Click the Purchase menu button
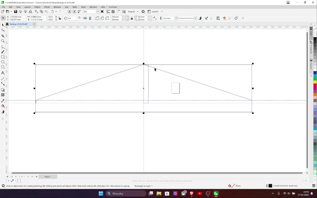The height and width of the screenshot is (198, 317). 113,7
